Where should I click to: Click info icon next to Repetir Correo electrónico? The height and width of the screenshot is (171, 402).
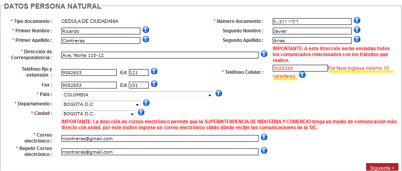(x=264, y=151)
